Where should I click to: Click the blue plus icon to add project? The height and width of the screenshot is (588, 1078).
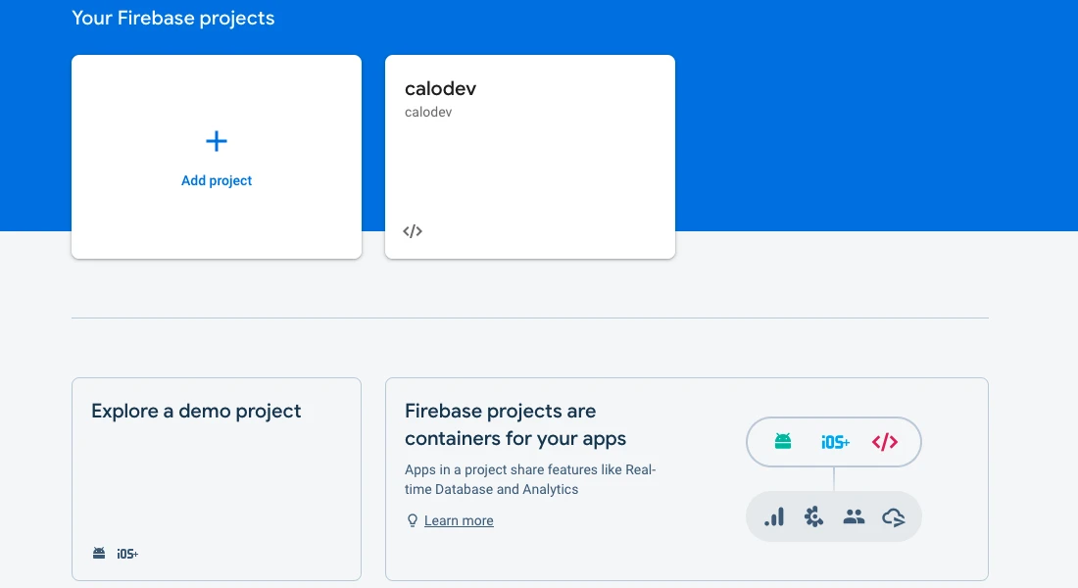point(217,141)
